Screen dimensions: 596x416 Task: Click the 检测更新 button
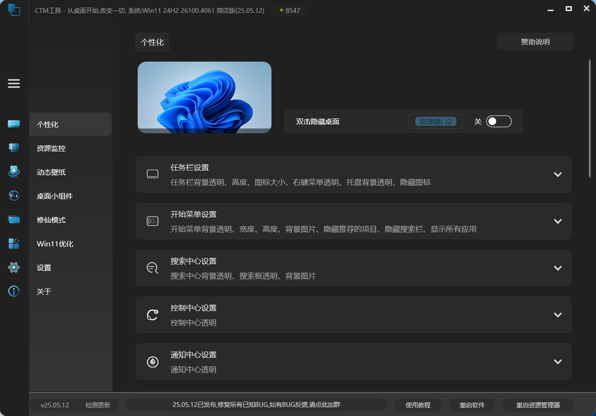tap(98, 405)
